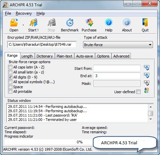Click the Start from input field
Image resolution: width=160 pixels, height=155 pixels.
117,68
